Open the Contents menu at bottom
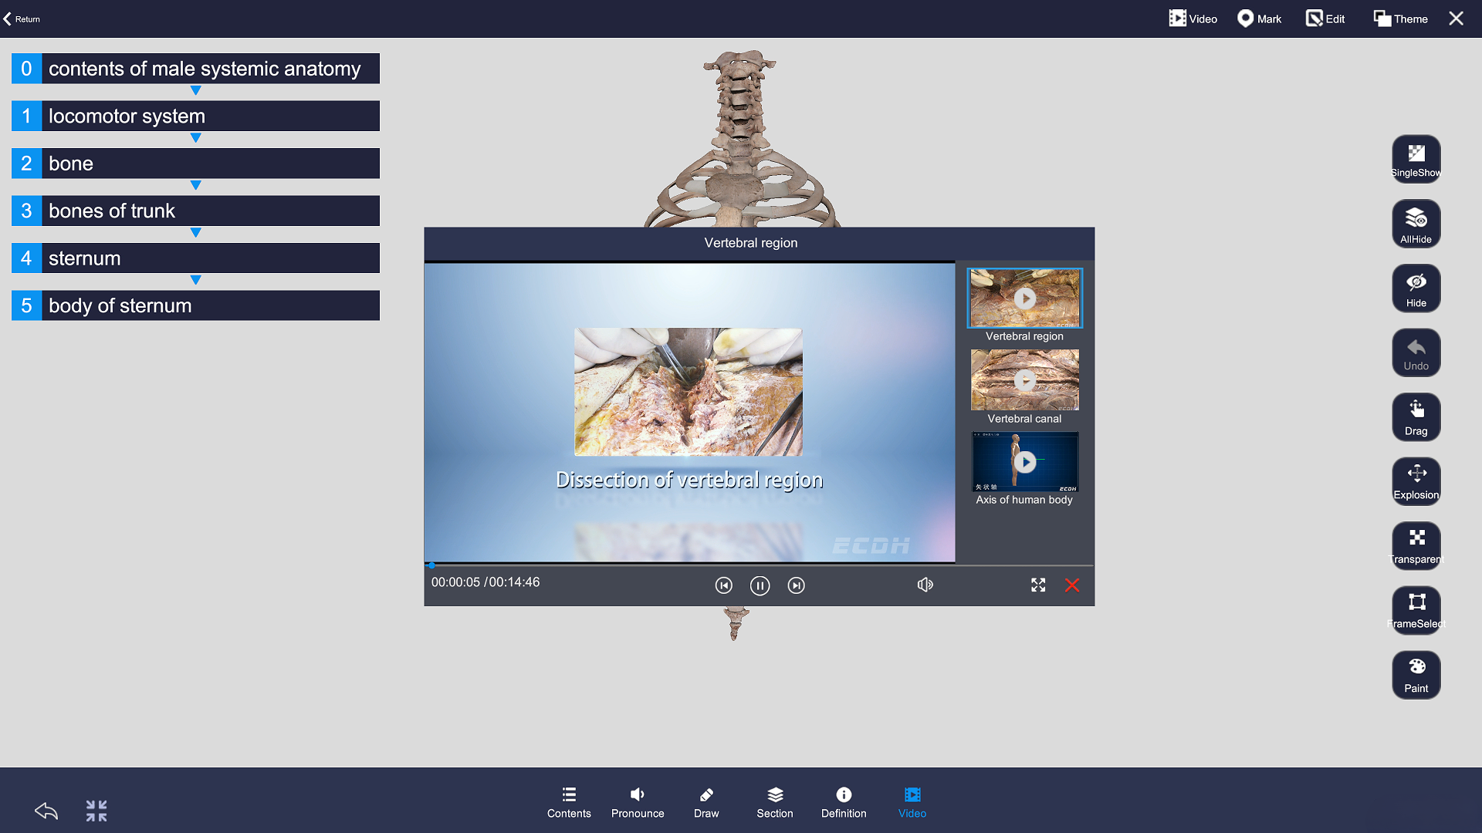 point(569,802)
